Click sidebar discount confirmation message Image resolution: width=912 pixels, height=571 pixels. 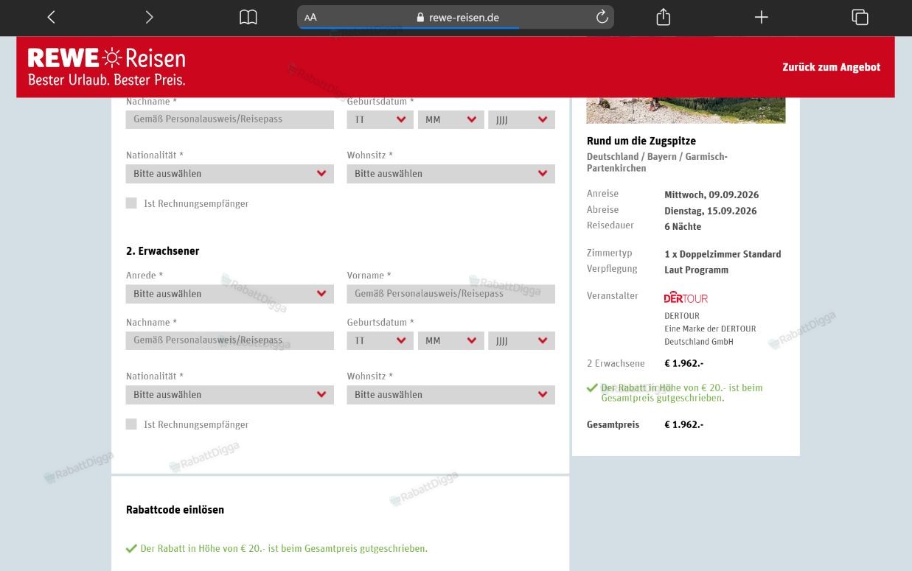(675, 393)
